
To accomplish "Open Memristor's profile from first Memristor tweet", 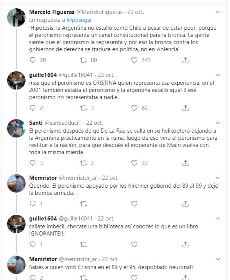I will click(16, 183).
